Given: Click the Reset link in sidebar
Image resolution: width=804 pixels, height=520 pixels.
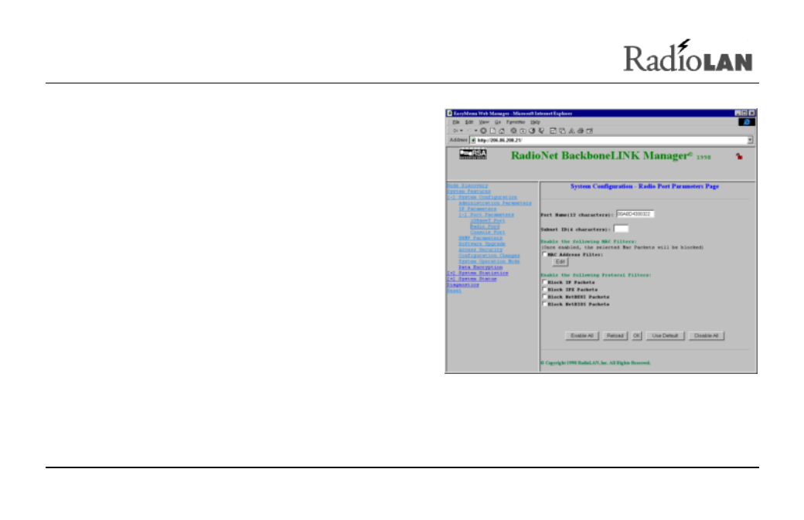Looking at the screenshot, I should [454, 291].
